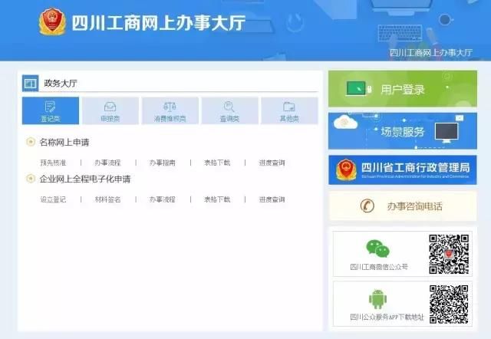Check 进度查询 under 企业网上全程电子化申请
The height and width of the screenshot is (339, 491).
[x=272, y=199]
